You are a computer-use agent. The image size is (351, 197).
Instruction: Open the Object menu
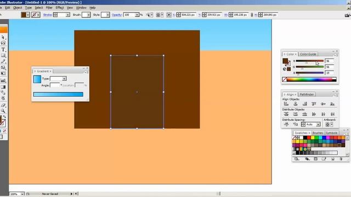click(18, 8)
